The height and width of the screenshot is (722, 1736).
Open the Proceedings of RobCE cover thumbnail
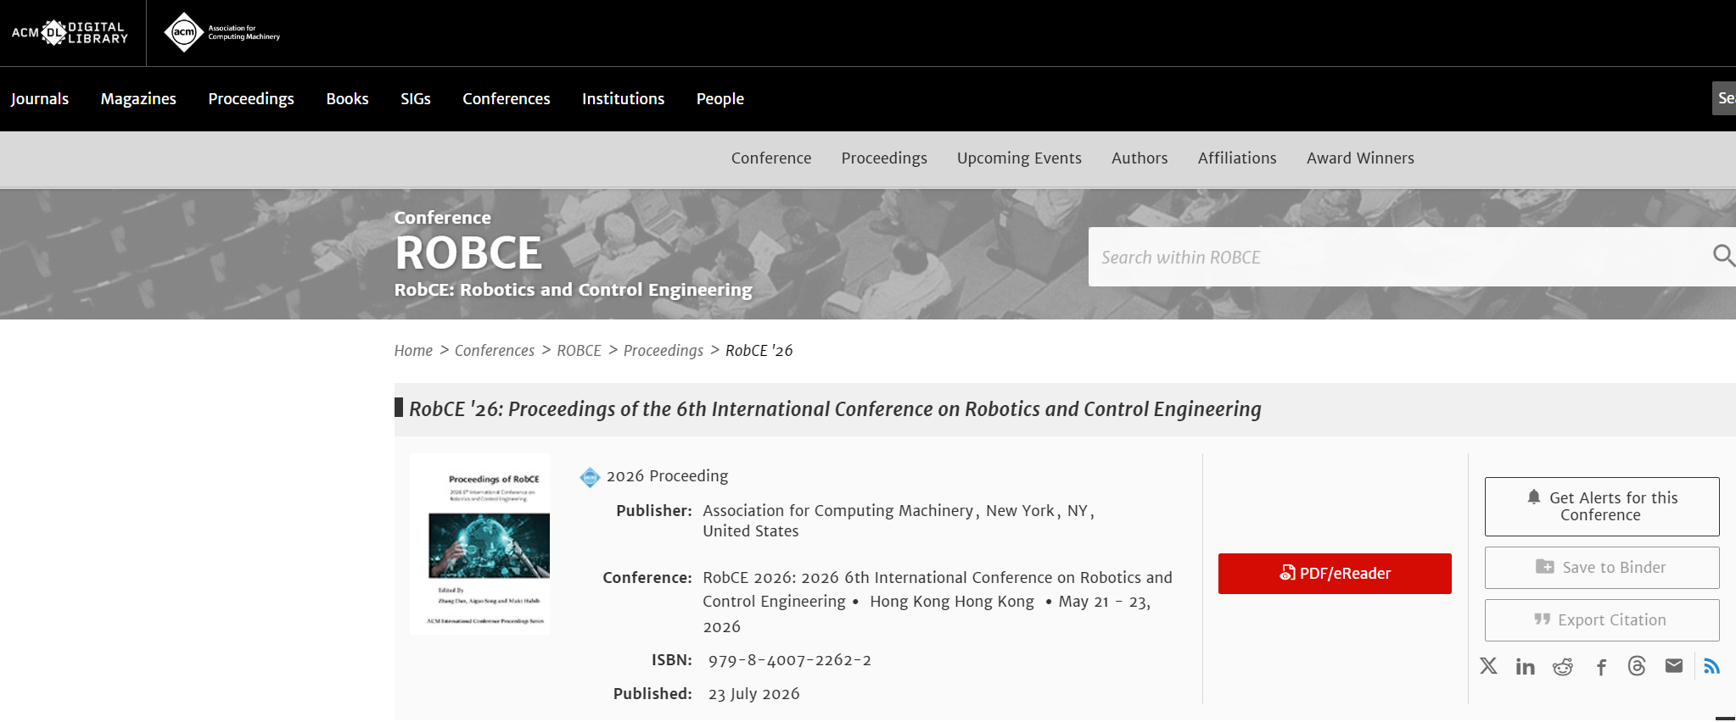coord(479,544)
